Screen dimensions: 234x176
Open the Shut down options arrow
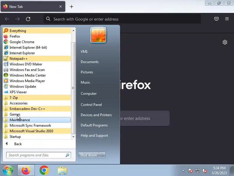coord(102,155)
